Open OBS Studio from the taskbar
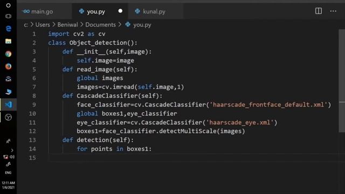This screenshot has width=345, height=194. pos(9,117)
